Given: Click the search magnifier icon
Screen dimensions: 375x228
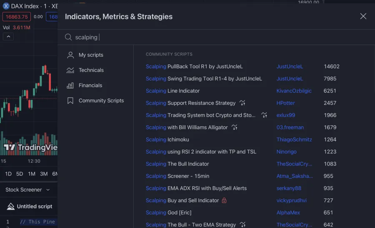Looking at the screenshot, I should [68, 38].
